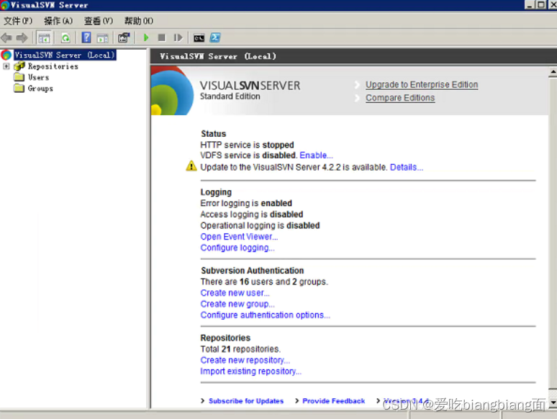Restart the service with the play-bar icon
This screenshot has height=419, width=557.
click(178, 37)
